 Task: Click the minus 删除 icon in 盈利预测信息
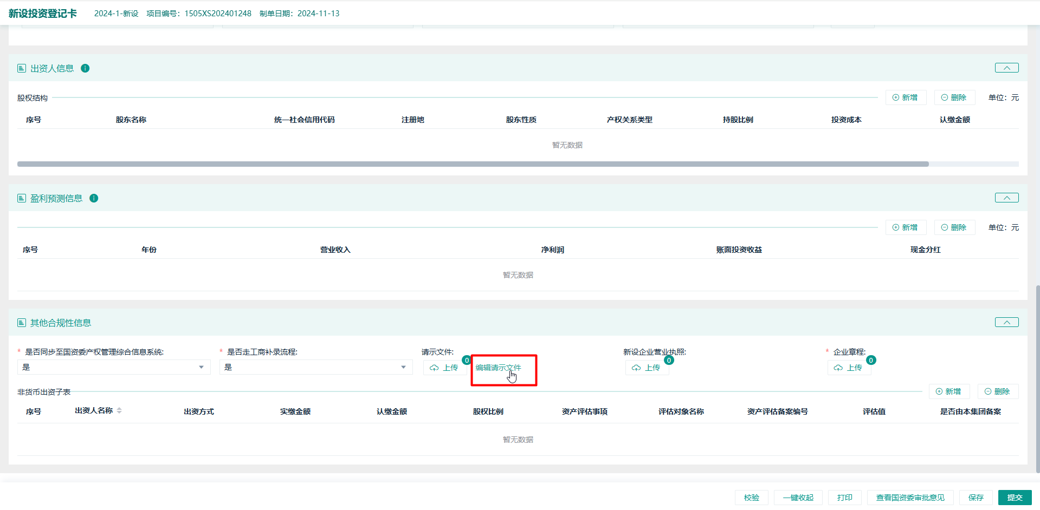point(944,227)
